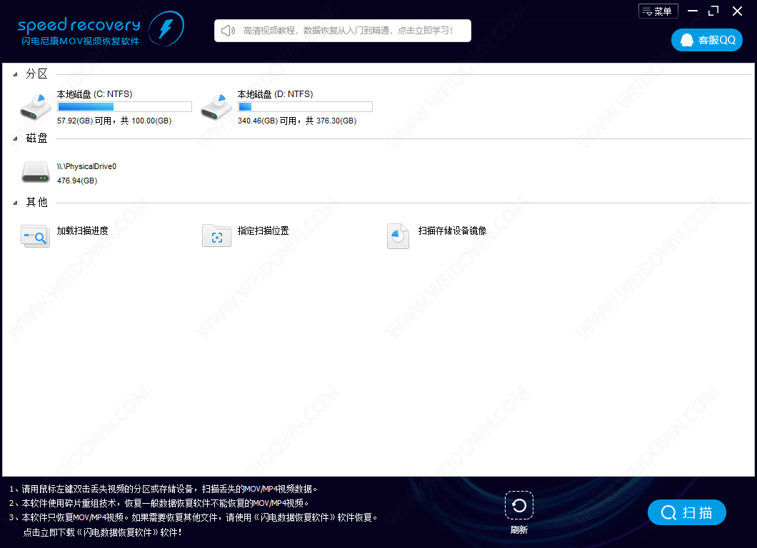Screen dimensions: 757x548
Task: Open the HD video tutorial banner link
Action: point(343,31)
